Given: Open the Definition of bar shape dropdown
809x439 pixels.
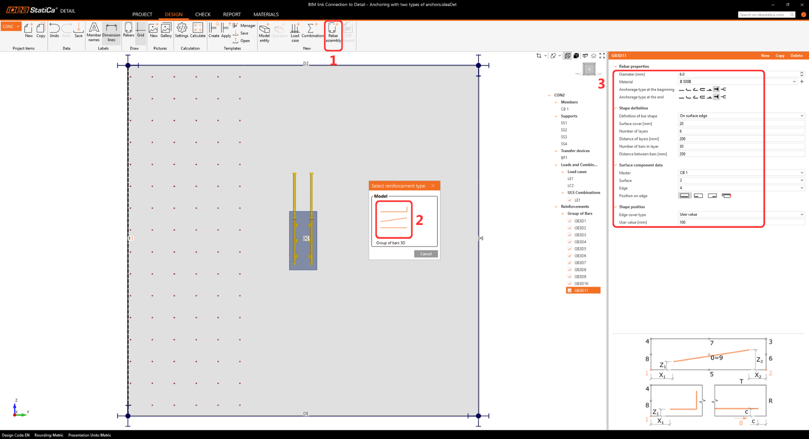Looking at the screenshot, I should point(741,116).
